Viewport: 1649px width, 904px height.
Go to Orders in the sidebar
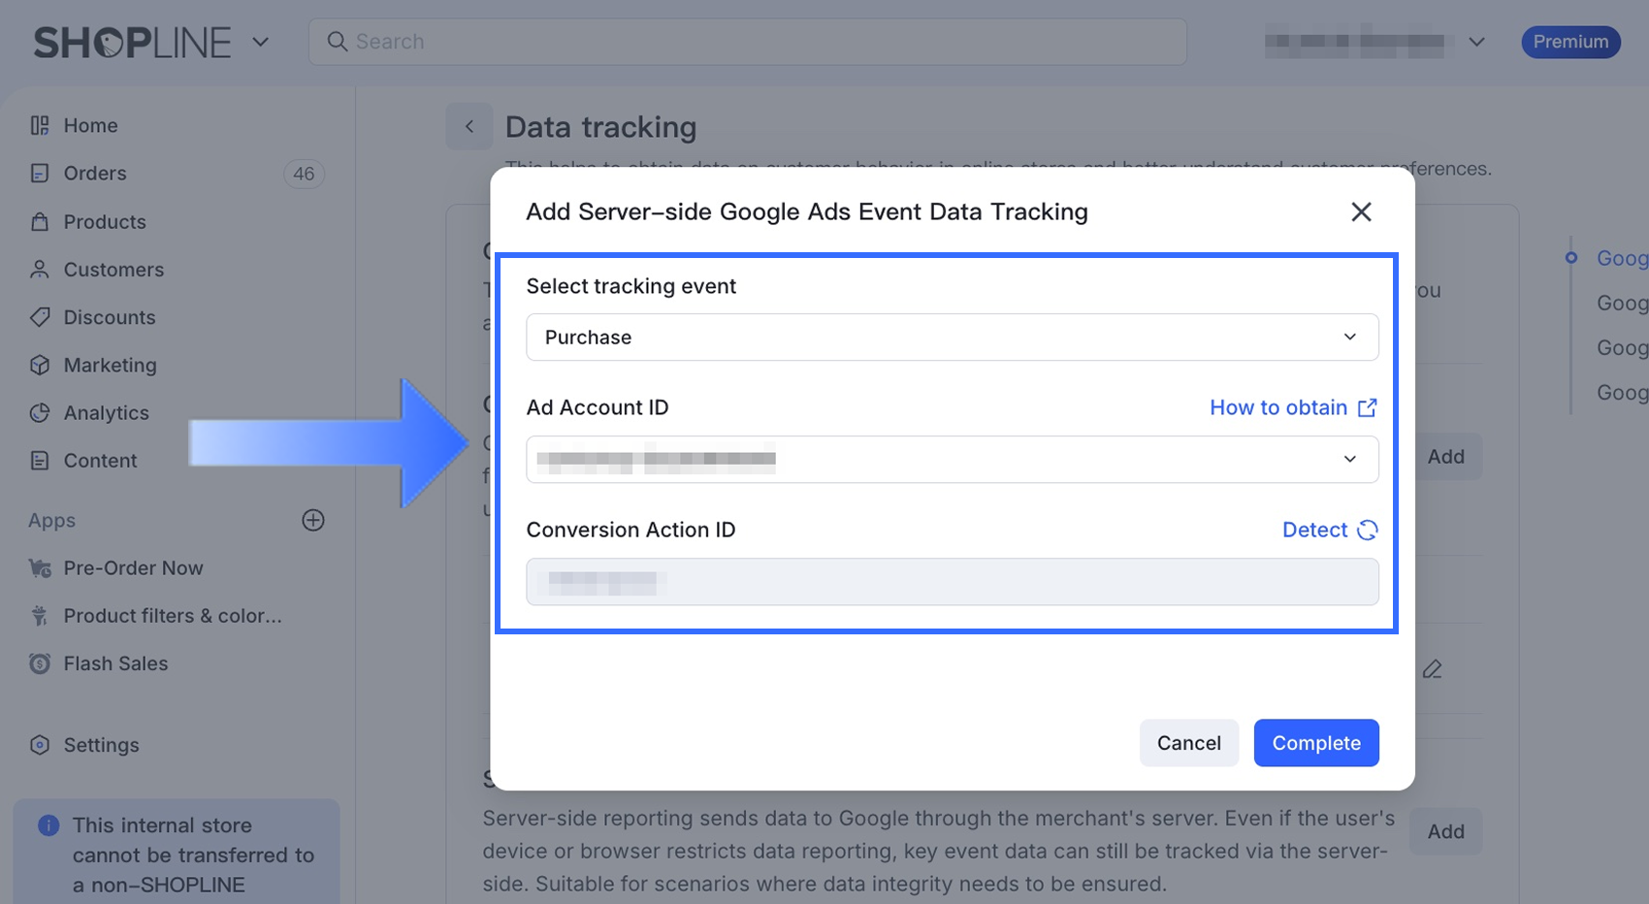[95, 174]
